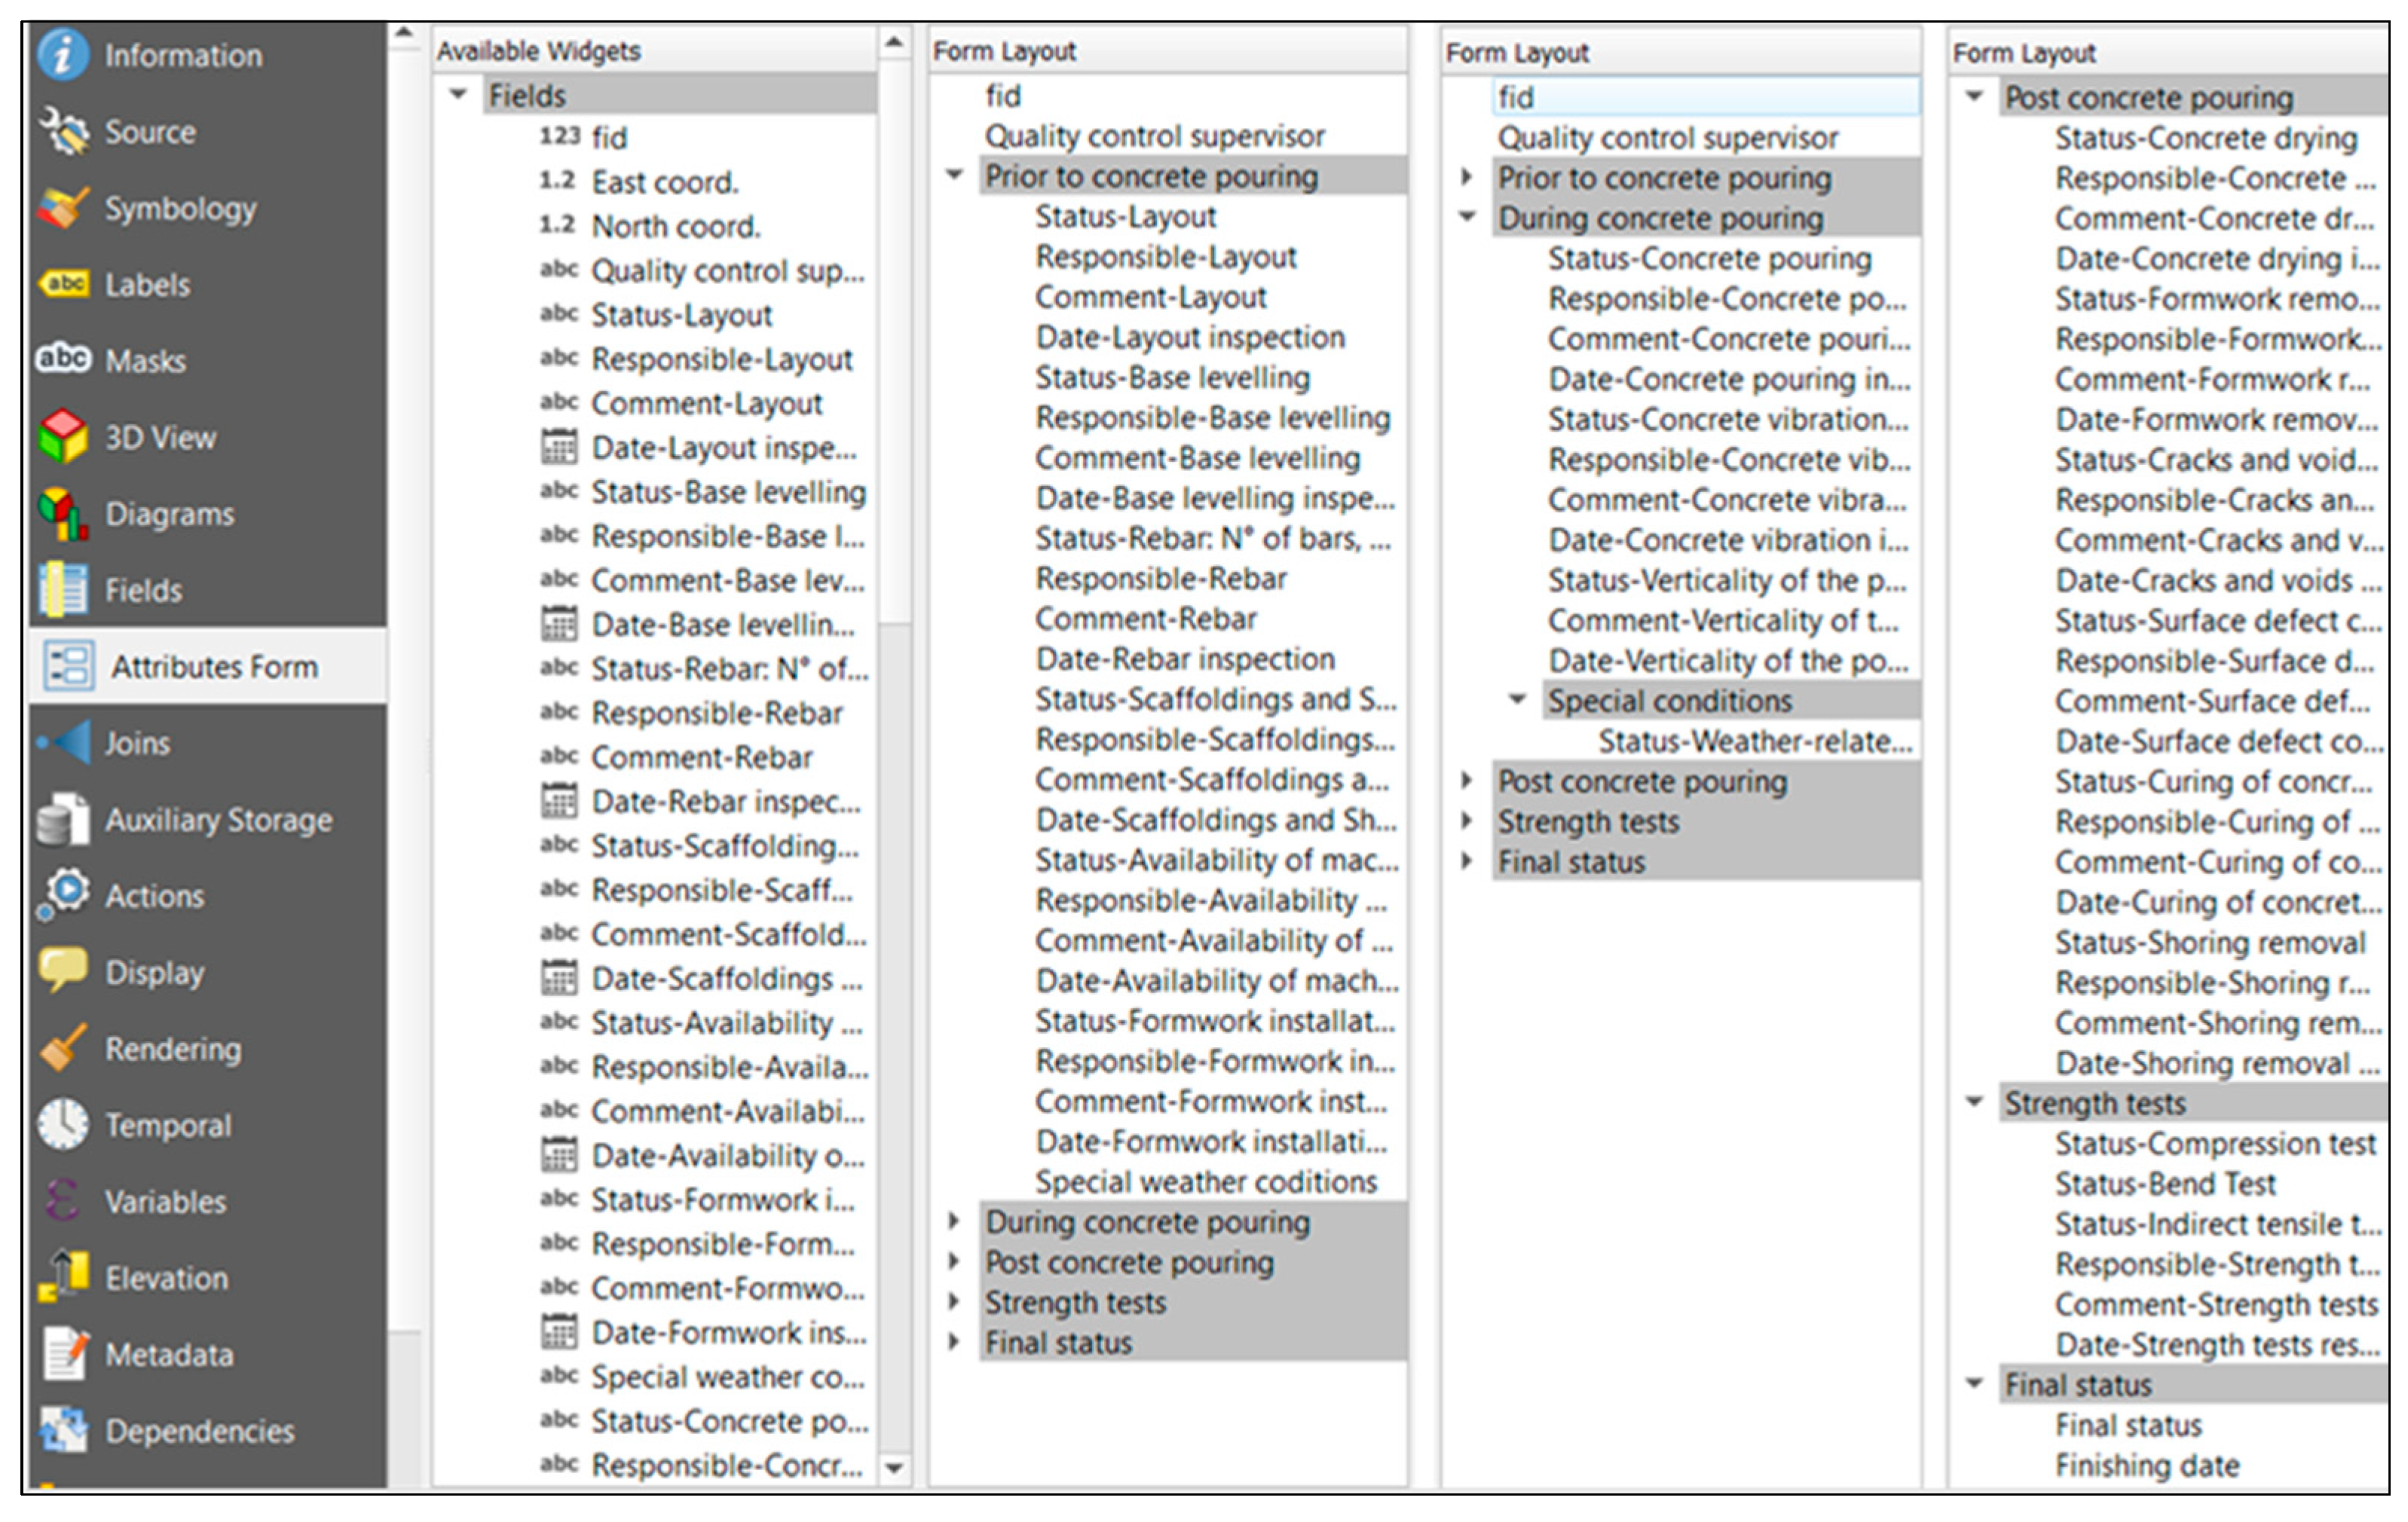Open the Elevation icon
The width and height of the screenshot is (2408, 1522).
(62, 1277)
